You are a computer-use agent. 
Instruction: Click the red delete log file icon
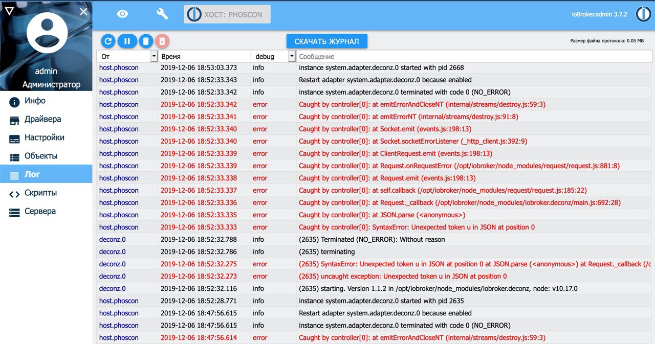pyautogui.click(x=162, y=41)
